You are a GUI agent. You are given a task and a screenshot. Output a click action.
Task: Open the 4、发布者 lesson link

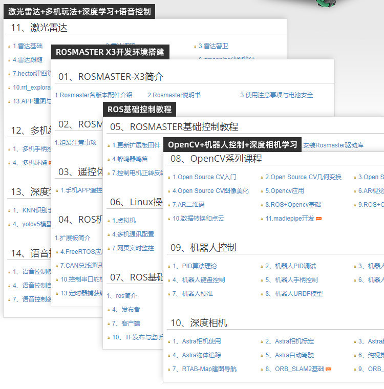(126, 310)
